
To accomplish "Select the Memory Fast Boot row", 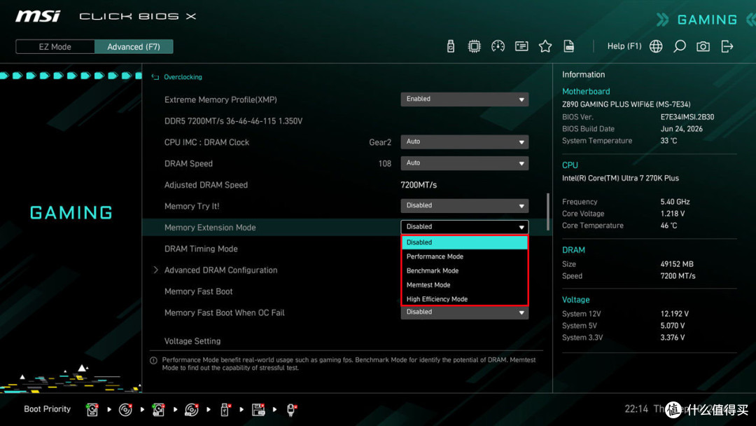I will [x=199, y=291].
